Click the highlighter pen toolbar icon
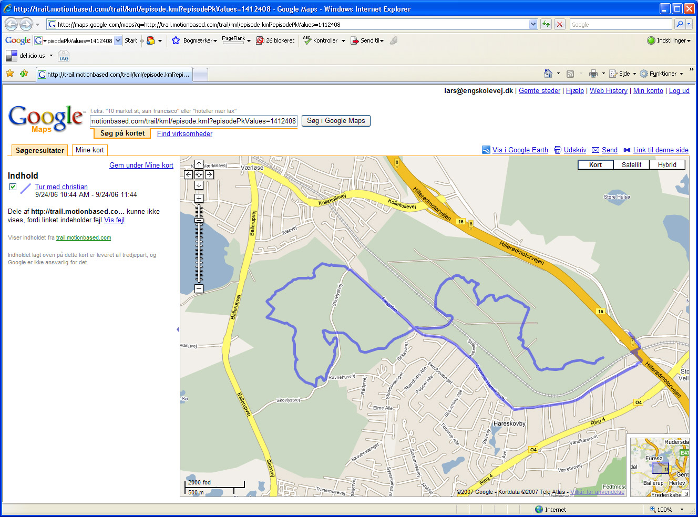 [394, 40]
